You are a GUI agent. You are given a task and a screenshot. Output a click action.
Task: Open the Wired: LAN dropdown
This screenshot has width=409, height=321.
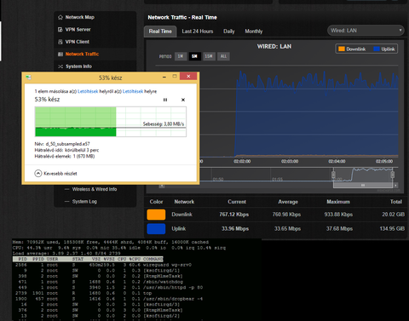pos(366,31)
